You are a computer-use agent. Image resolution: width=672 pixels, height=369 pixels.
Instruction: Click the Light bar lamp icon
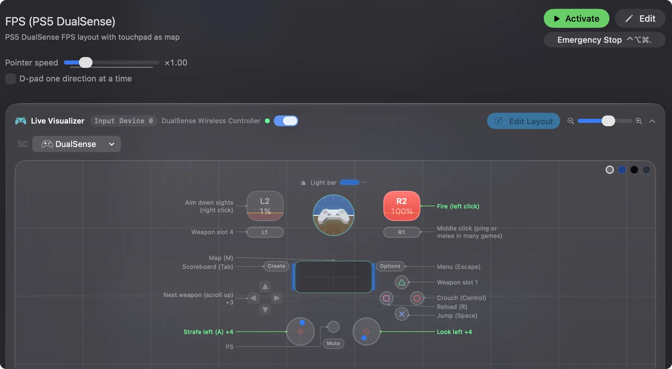tap(303, 183)
